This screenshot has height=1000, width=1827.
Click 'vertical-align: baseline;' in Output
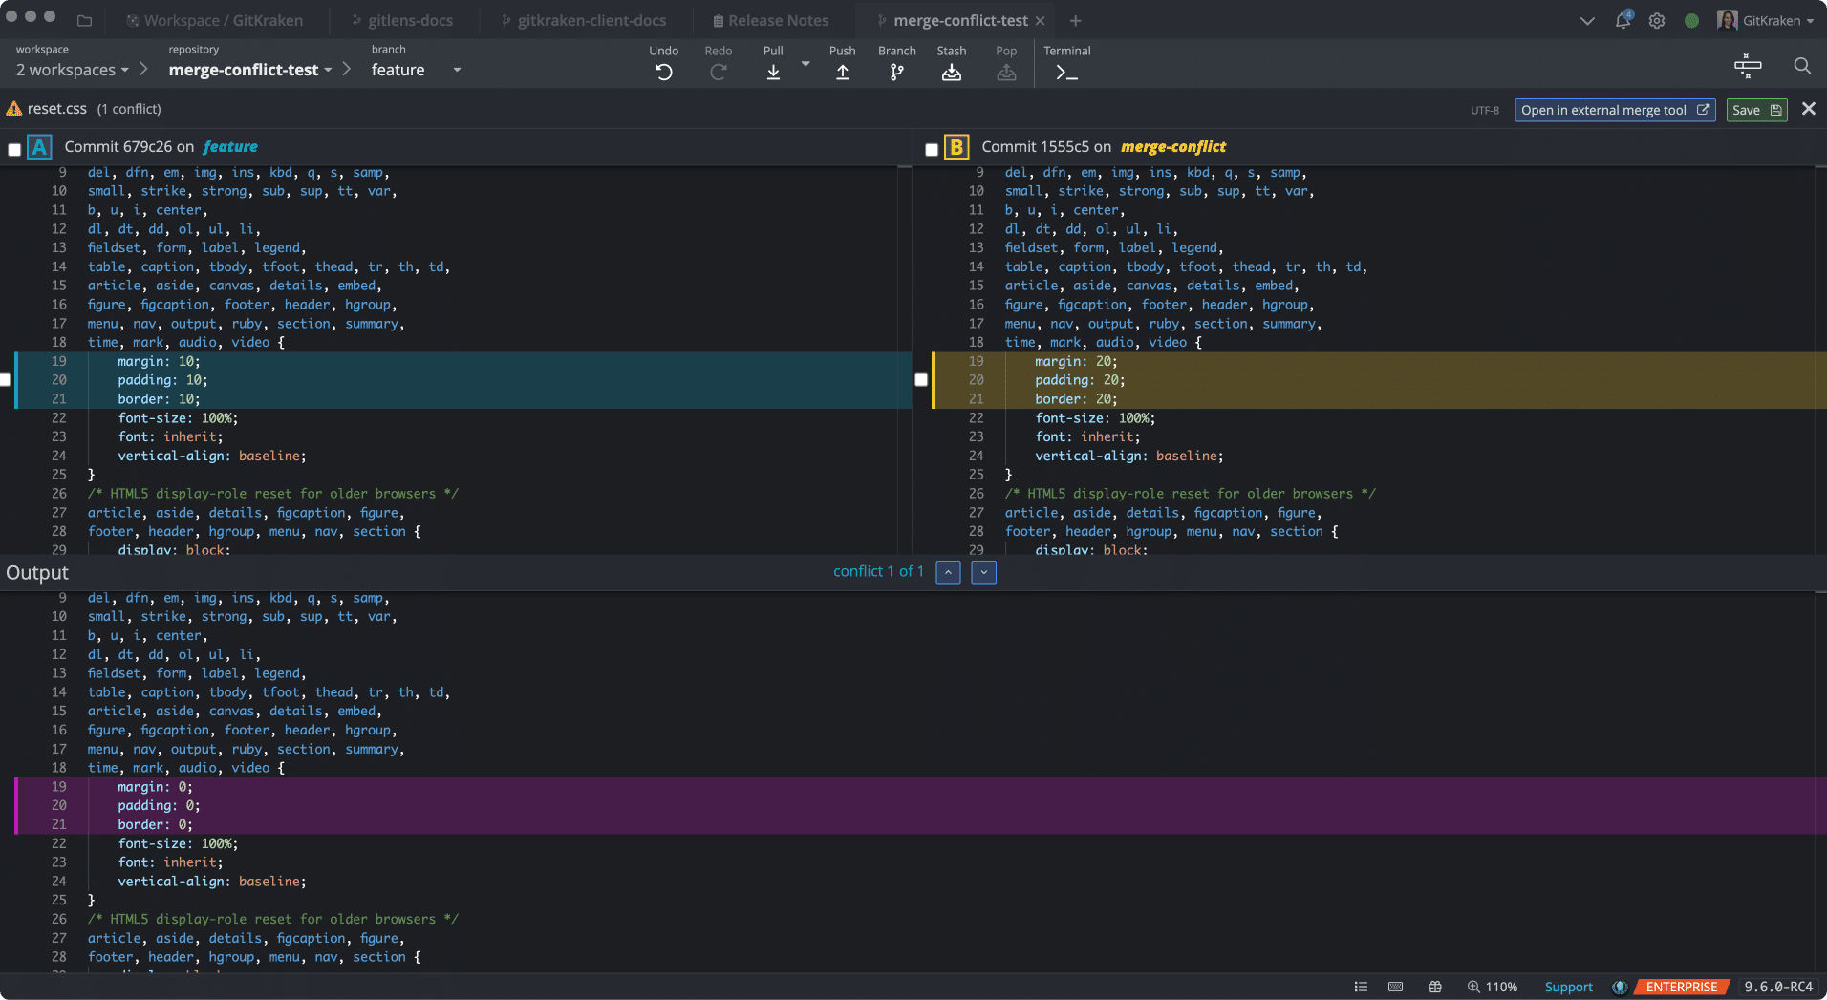click(212, 882)
